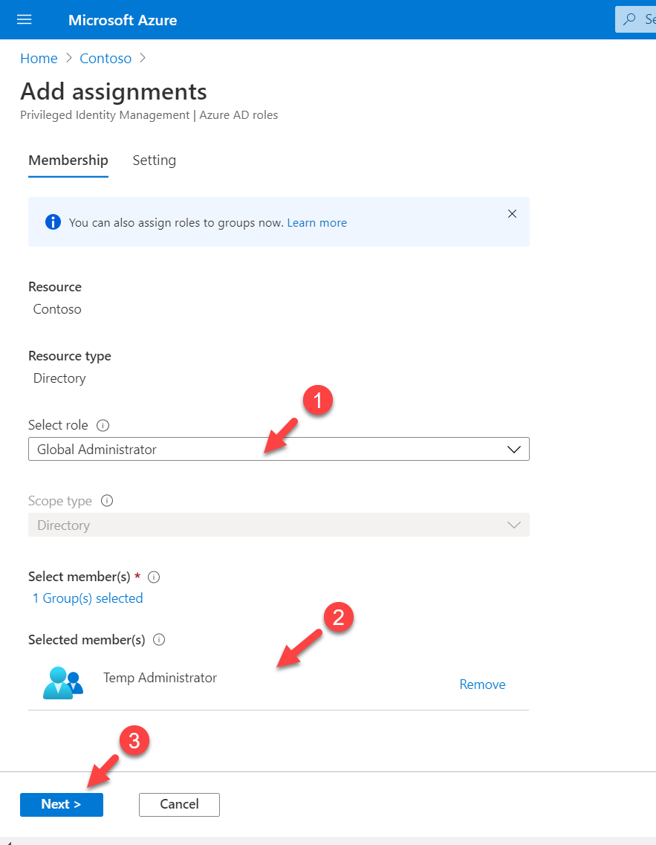The height and width of the screenshot is (845, 656).
Task: Open the Azure portal hamburger menu
Action: point(25,20)
